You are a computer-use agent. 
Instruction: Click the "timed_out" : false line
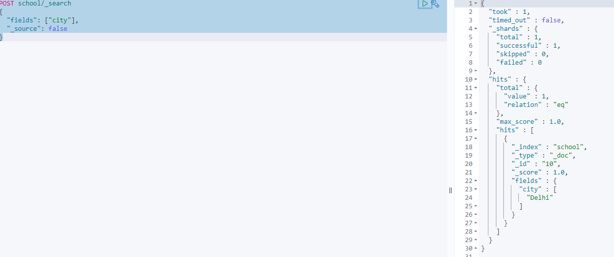click(x=526, y=20)
